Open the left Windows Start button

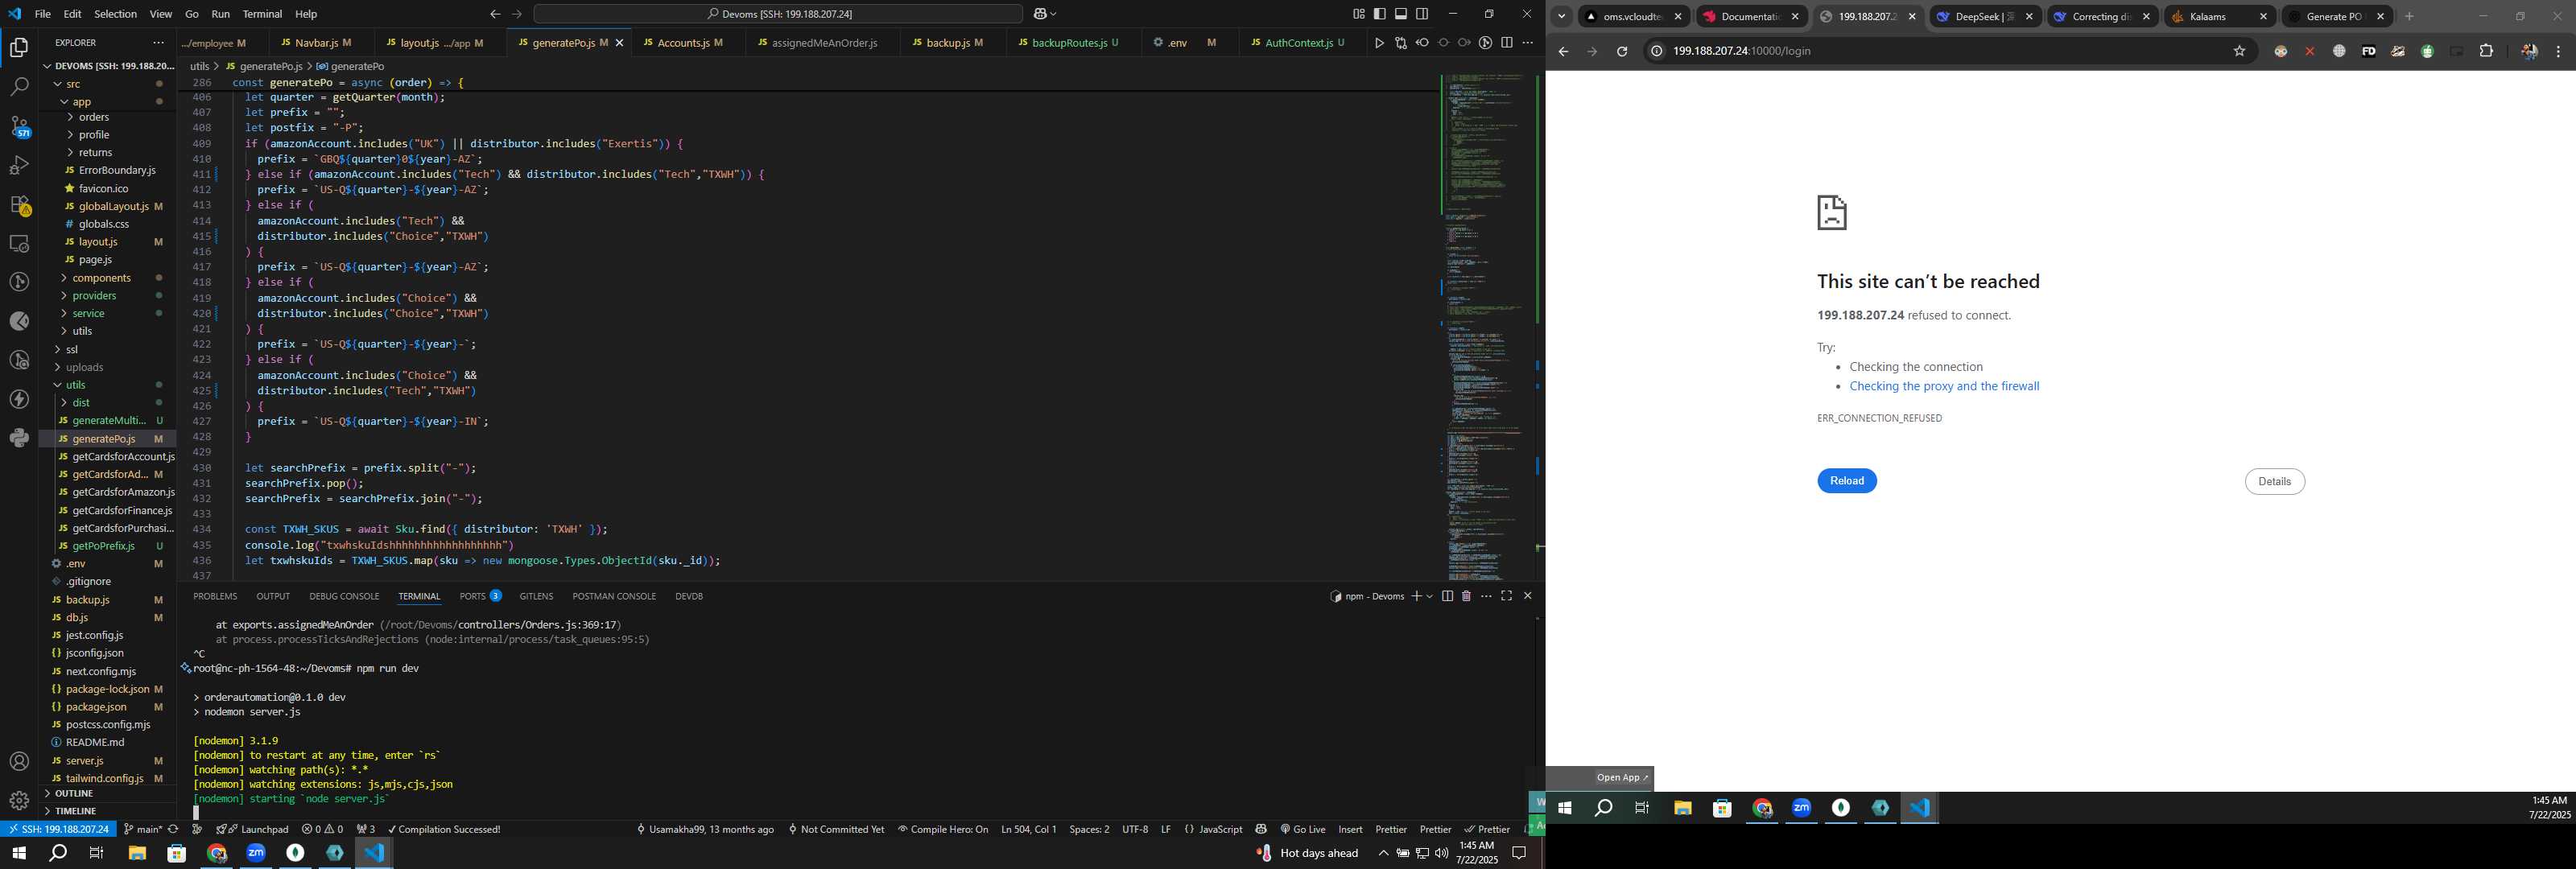click(18, 853)
